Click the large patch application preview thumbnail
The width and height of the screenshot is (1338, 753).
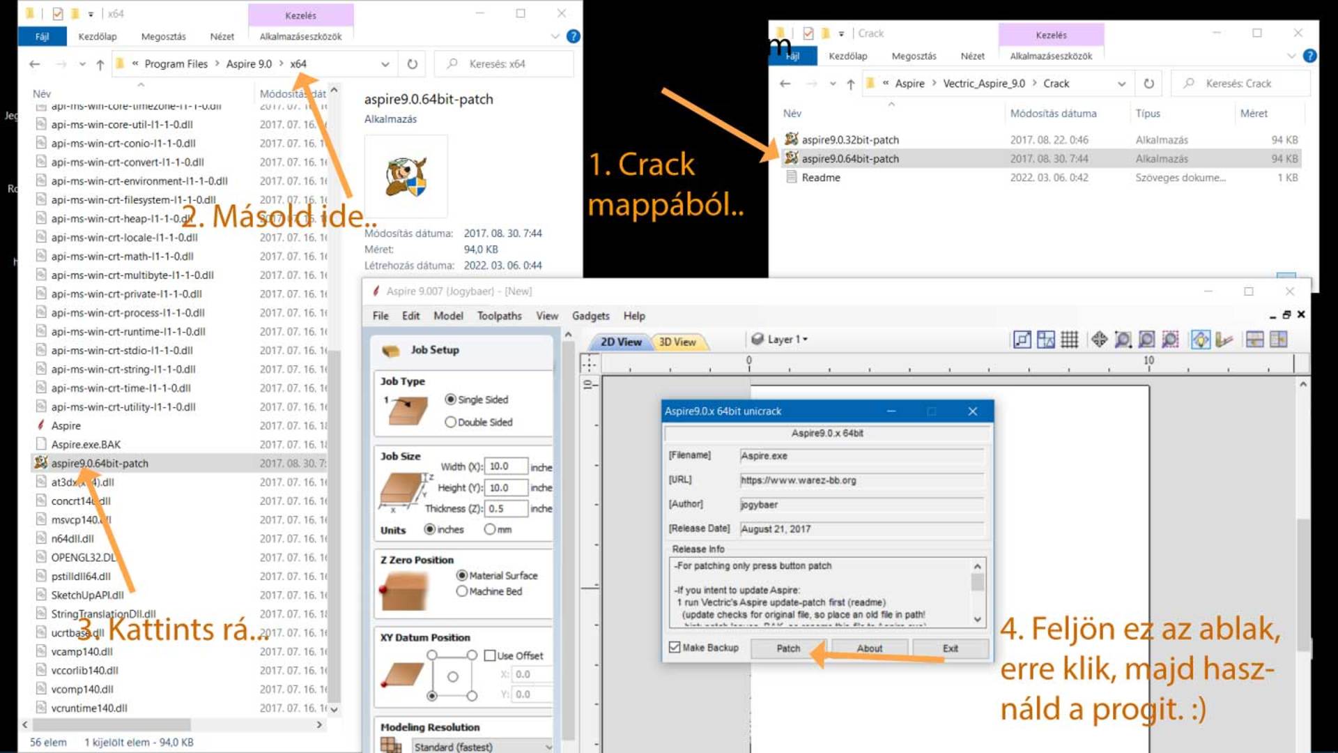coord(406,176)
